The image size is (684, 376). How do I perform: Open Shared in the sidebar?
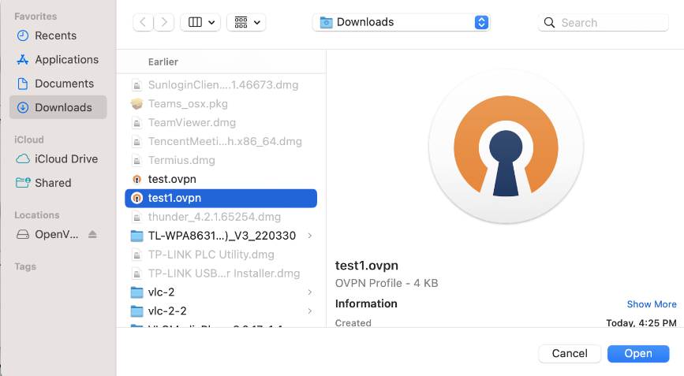pyautogui.click(x=58, y=183)
